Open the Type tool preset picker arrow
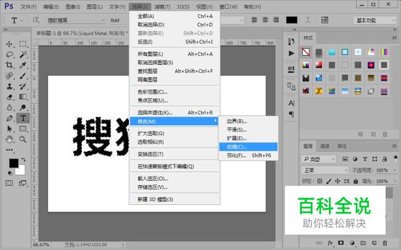 pos(22,20)
